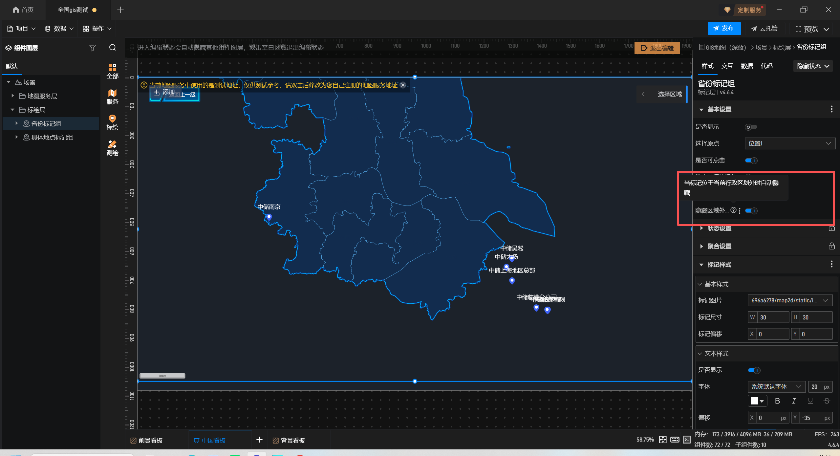Switch to the 交互 tab
The width and height of the screenshot is (840, 456).
coord(727,66)
